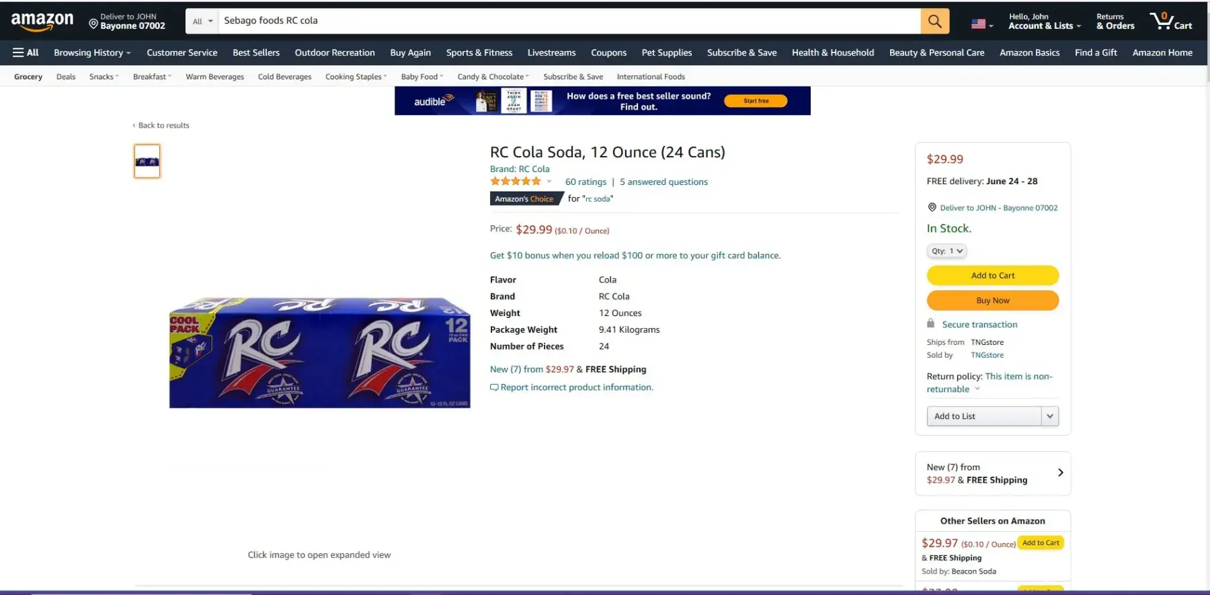
Task: Open Best Sellers in navigation bar
Action: coord(256,52)
